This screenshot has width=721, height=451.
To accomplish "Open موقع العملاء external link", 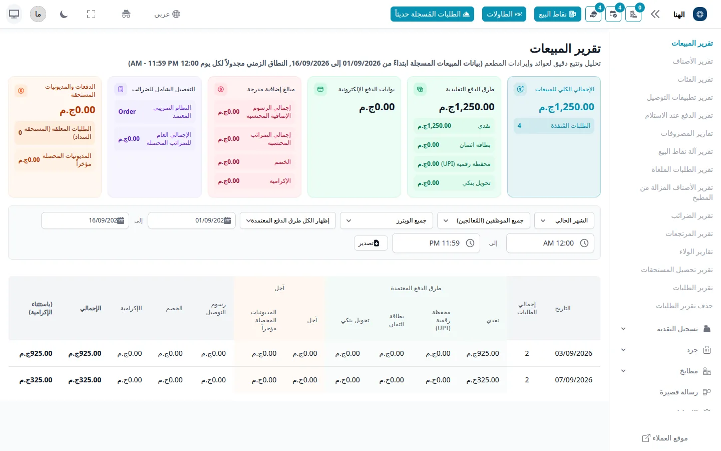I will pos(665,438).
